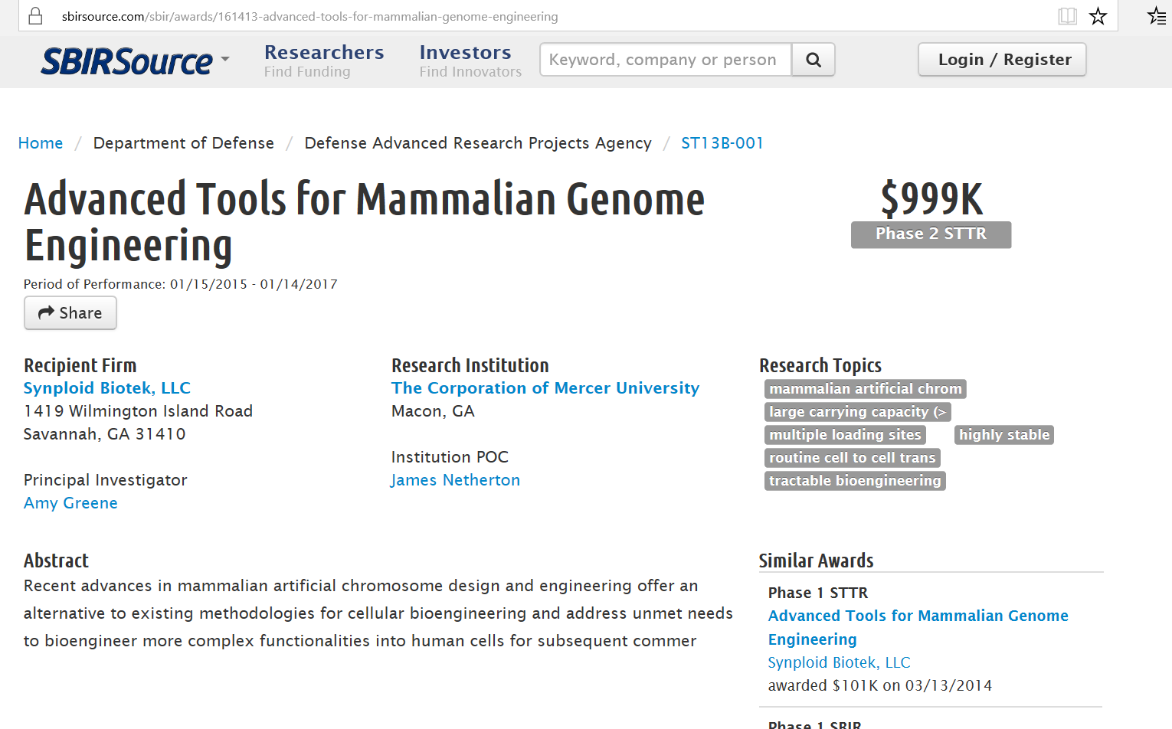Viewport: 1172px width, 729px height.
Task: Go to the Home breadcrumb link
Action: point(41,143)
